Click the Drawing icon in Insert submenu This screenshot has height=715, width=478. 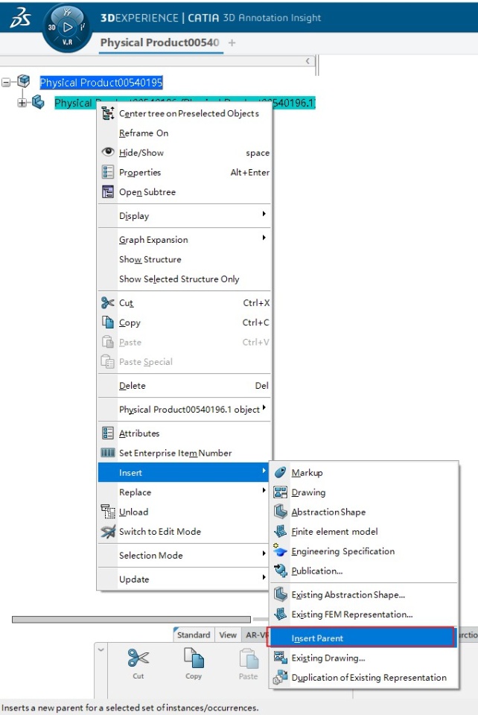coord(280,492)
